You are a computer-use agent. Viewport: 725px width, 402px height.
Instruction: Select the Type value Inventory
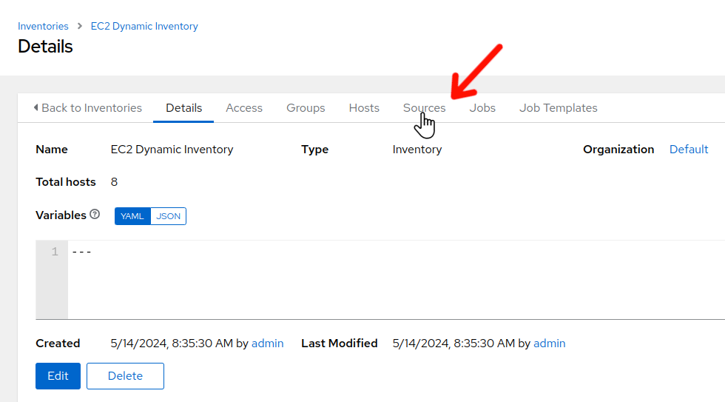[x=417, y=150]
